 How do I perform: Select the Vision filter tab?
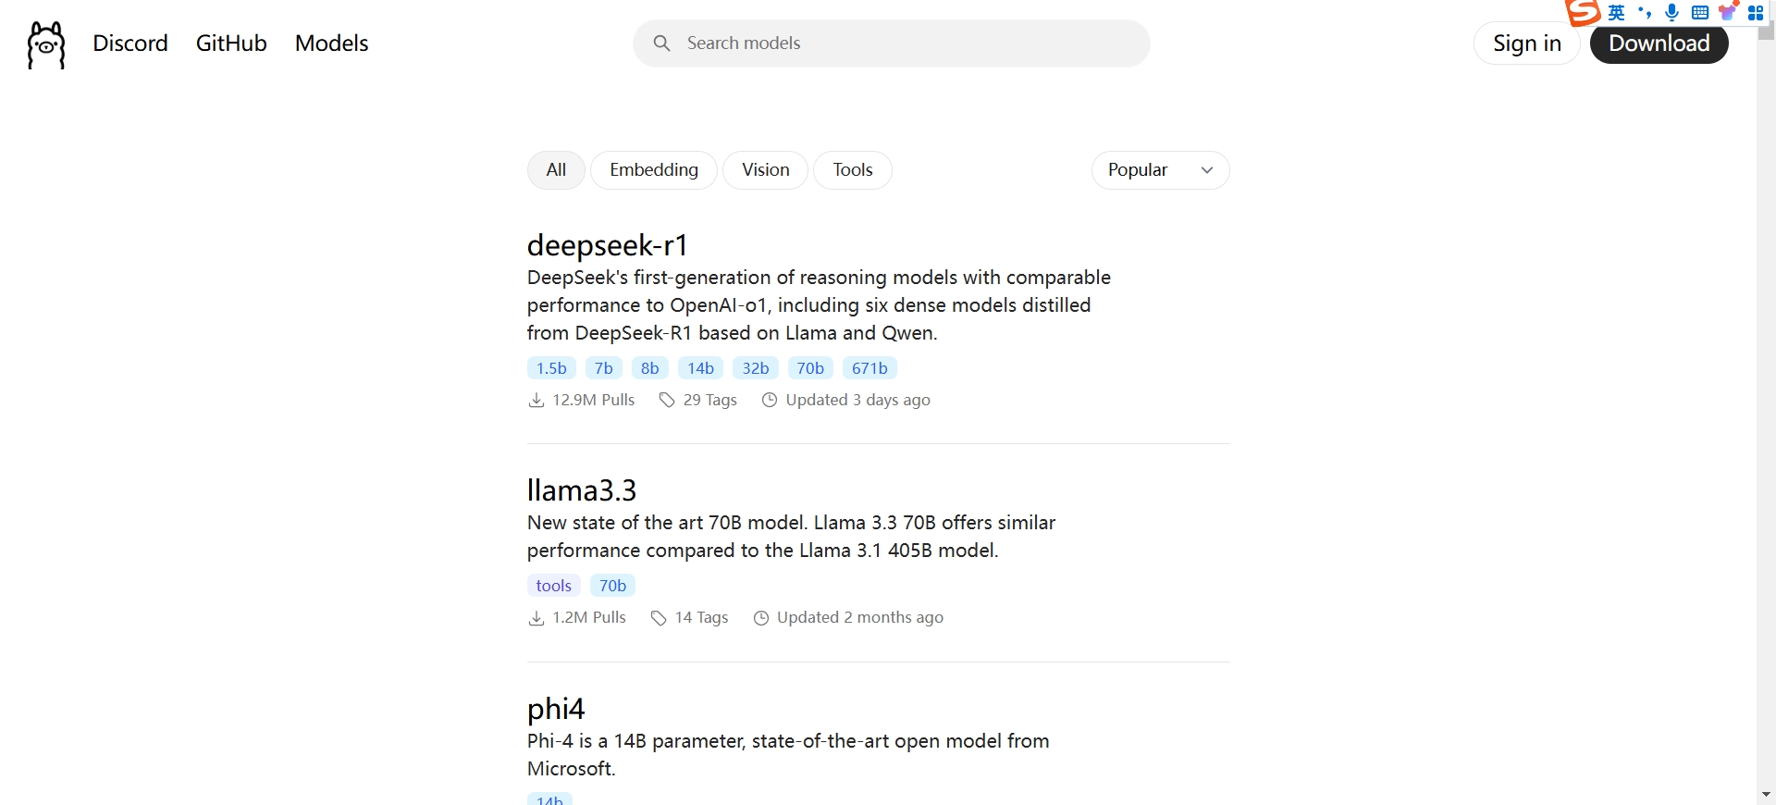point(765,170)
